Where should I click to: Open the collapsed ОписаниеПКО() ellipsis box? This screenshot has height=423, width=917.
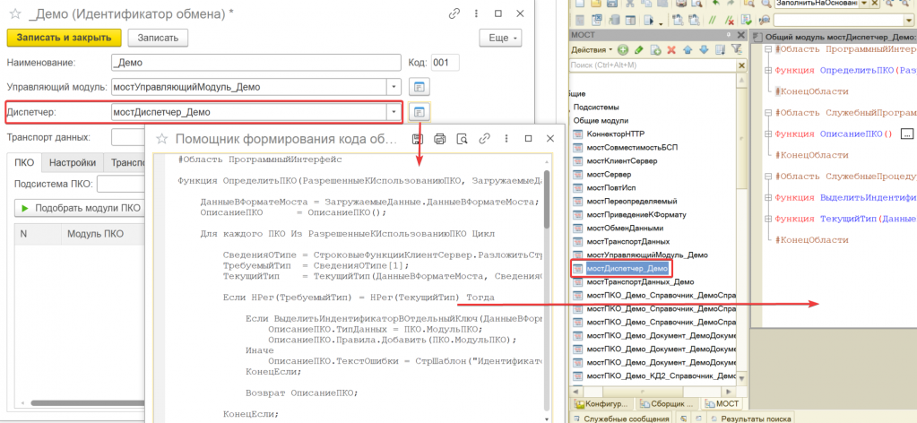pyautogui.click(x=907, y=134)
